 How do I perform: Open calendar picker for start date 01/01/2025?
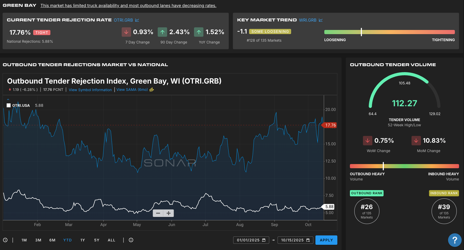point(264,240)
